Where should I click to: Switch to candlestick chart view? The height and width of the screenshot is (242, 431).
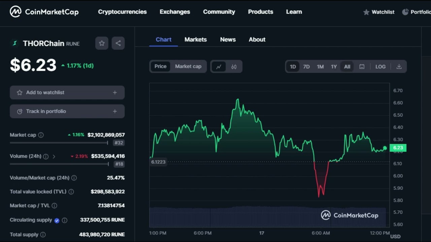tap(234, 67)
